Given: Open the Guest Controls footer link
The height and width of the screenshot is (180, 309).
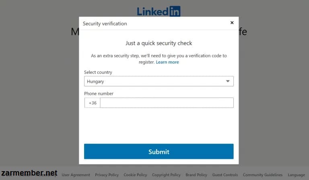Looking at the screenshot, I should click(x=225, y=175).
